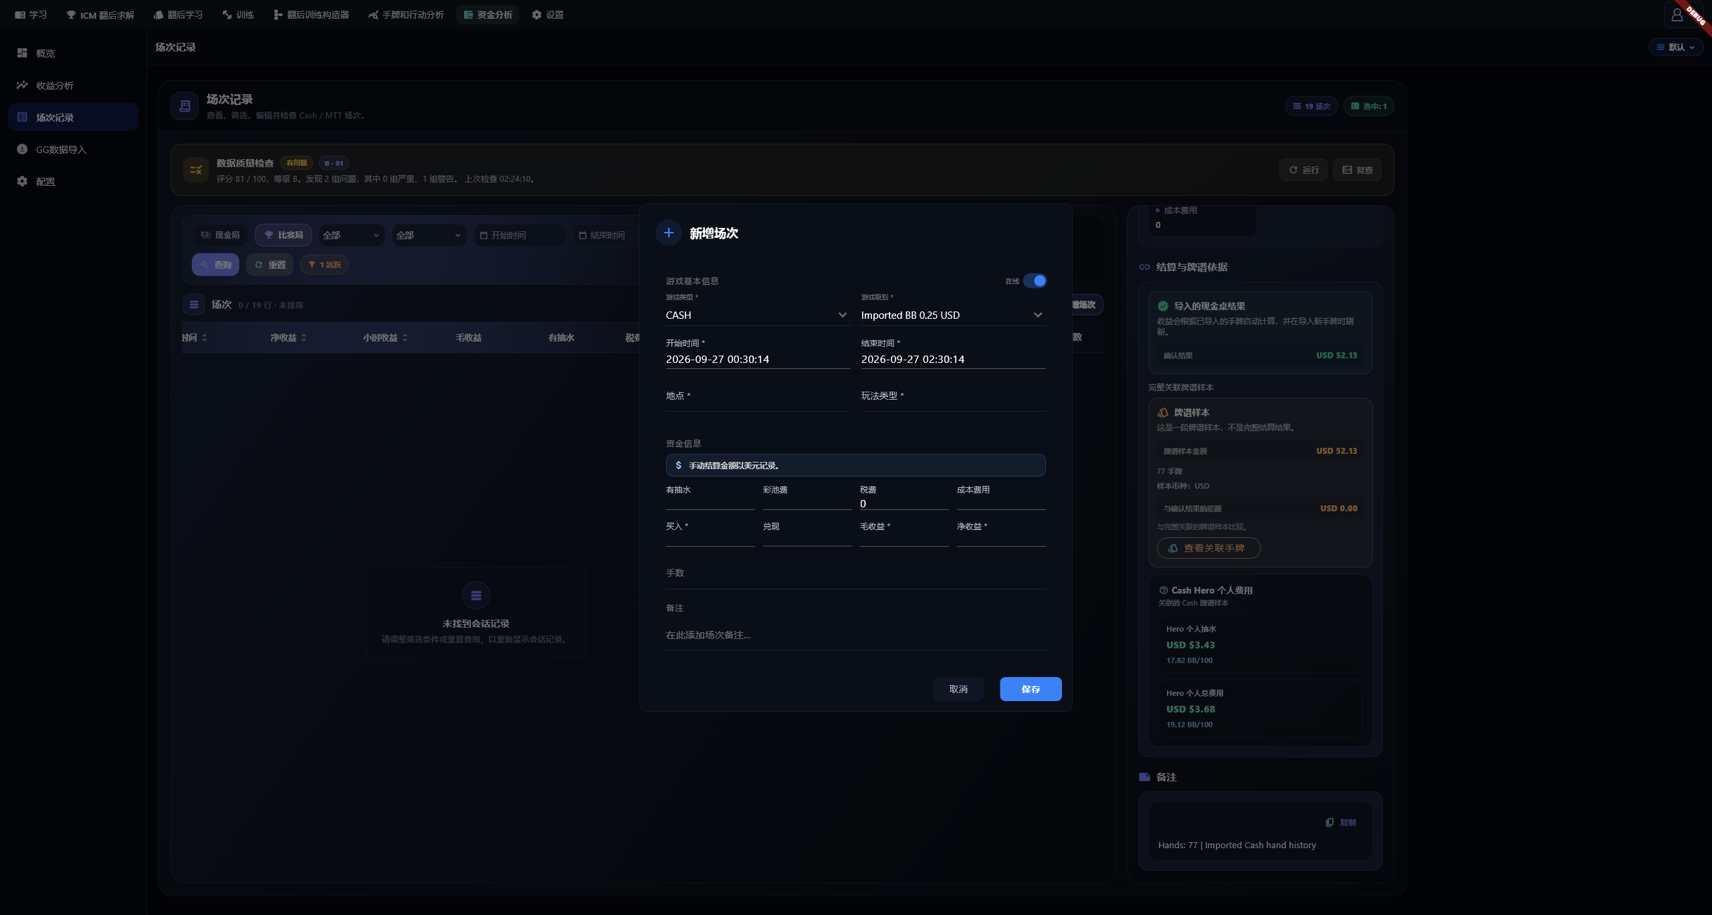Click the 重置 reset button
The width and height of the screenshot is (1712, 915).
pyautogui.click(x=270, y=265)
